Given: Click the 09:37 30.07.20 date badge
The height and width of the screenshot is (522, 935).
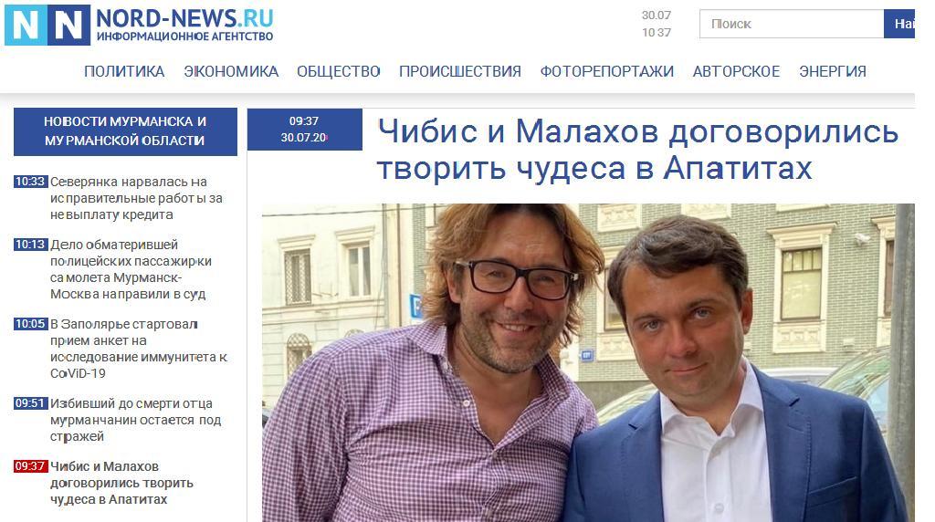Looking at the screenshot, I should click(x=305, y=130).
